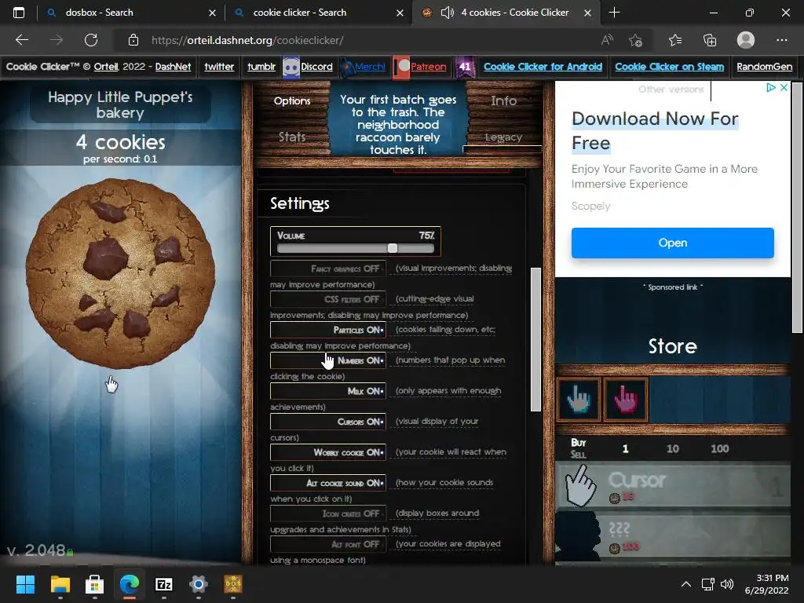Open Read aloud icon in address bar
Screen dimensions: 804x603
click(x=607, y=40)
